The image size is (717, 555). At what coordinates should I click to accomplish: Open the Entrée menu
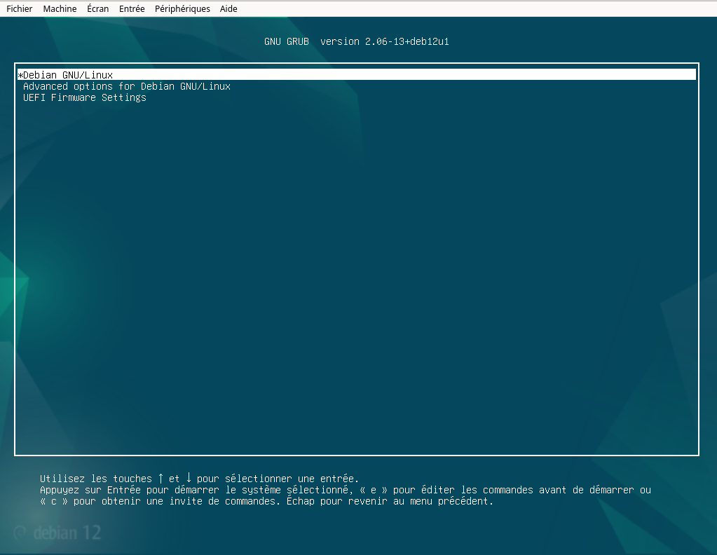pos(132,8)
